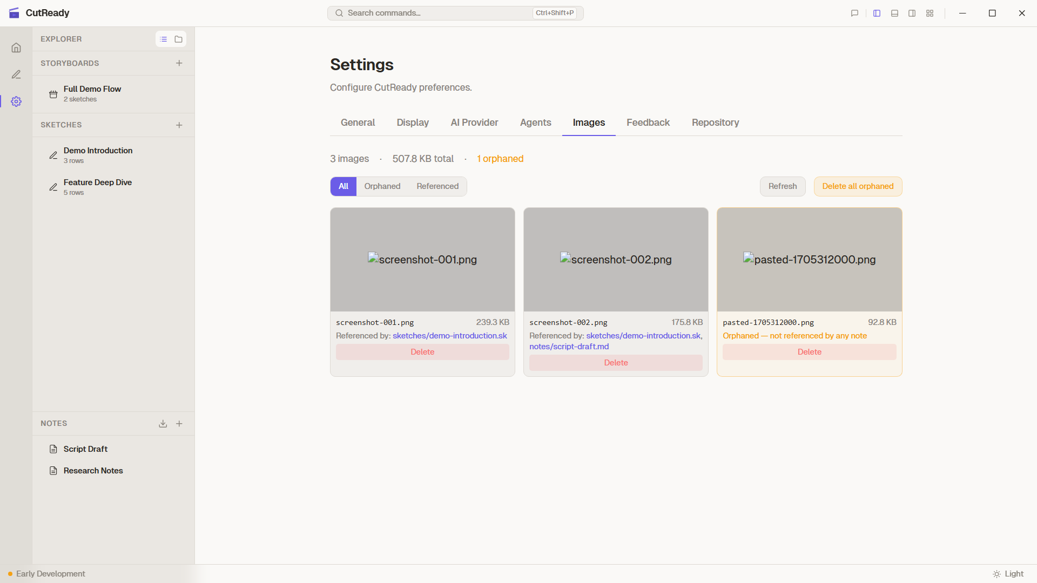
Task: Open the Repository settings tab
Action: pos(715,123)
